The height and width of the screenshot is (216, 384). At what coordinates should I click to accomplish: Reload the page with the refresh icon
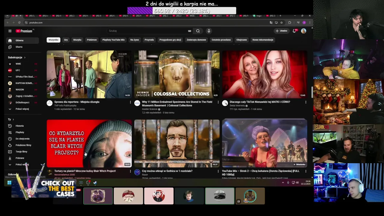(19, 22)
